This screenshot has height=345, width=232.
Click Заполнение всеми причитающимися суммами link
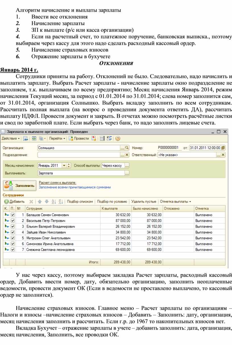coord(75,187)
